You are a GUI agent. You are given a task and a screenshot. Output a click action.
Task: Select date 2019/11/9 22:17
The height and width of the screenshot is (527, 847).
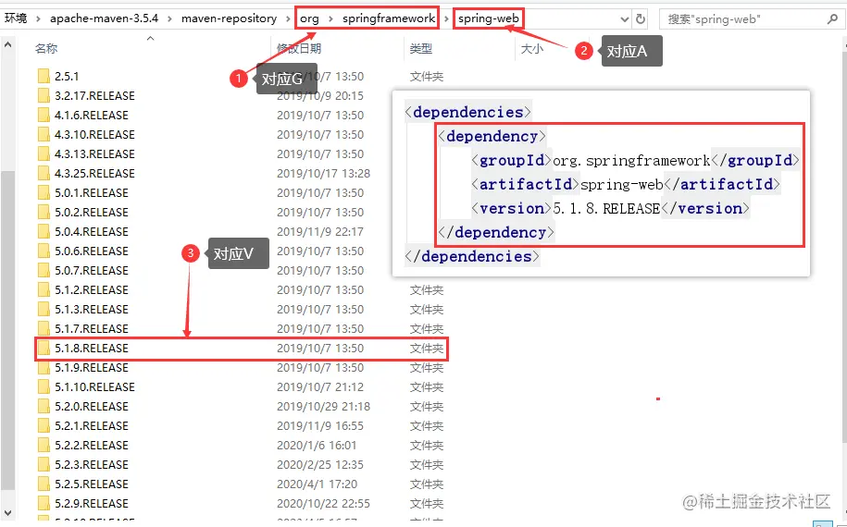(319, 232)
